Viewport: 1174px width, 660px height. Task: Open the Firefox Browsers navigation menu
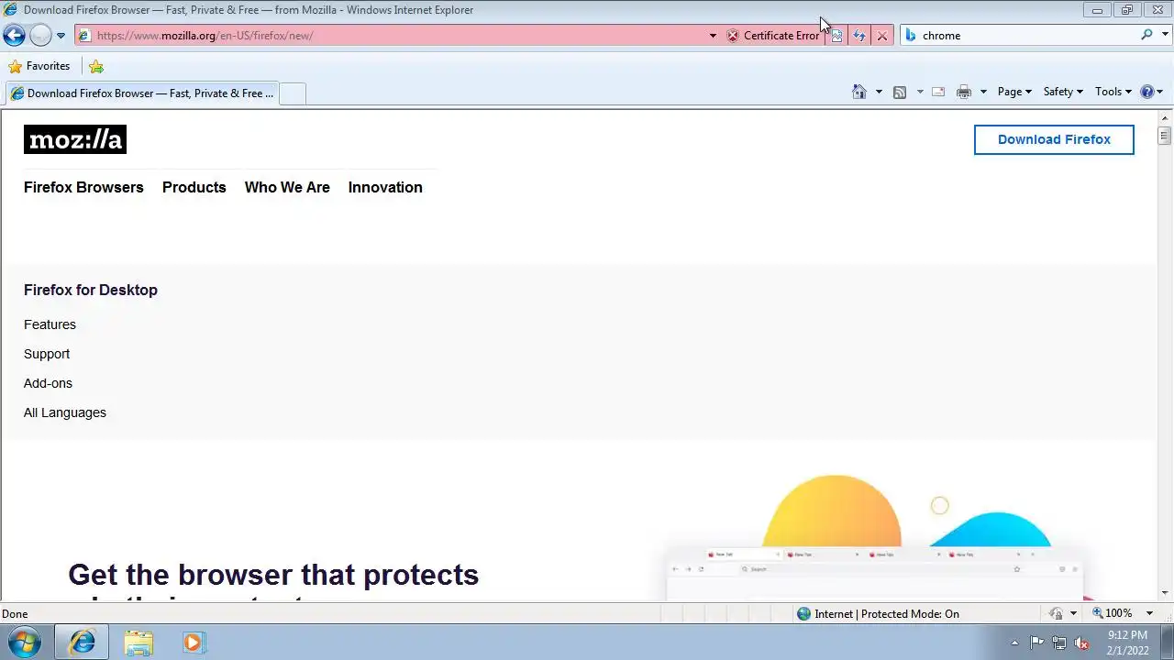point(83,187)
